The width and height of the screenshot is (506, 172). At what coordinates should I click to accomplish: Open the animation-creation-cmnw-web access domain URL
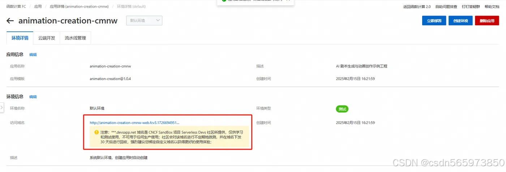click(134, 123)
